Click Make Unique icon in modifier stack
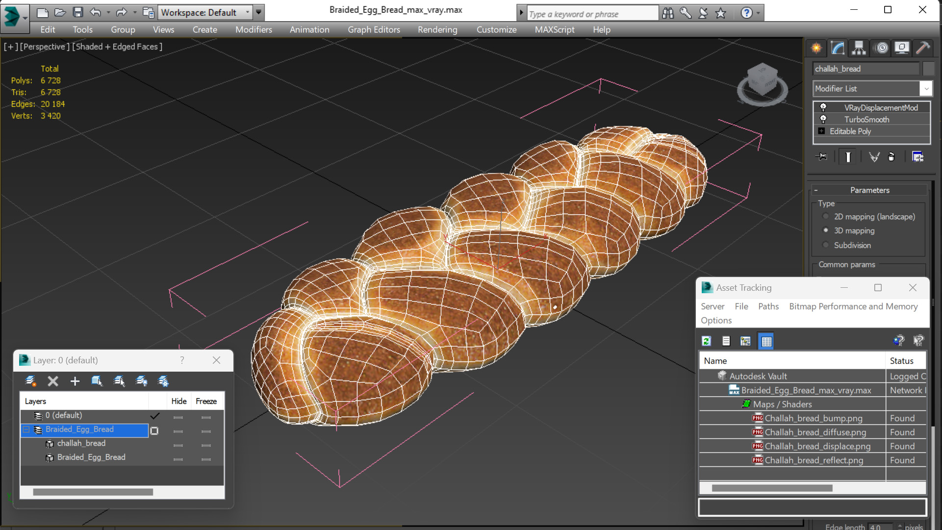This screenshot has width=942, height=530. 874,156
